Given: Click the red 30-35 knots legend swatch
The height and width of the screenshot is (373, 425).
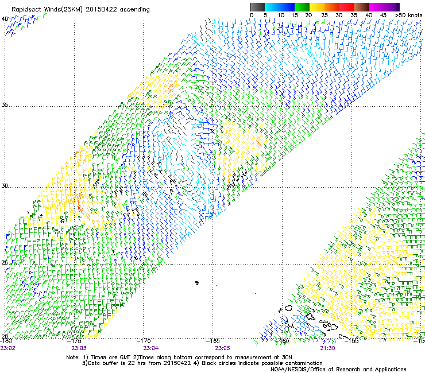Looking at the screenshot, I should tap(347, 7).
